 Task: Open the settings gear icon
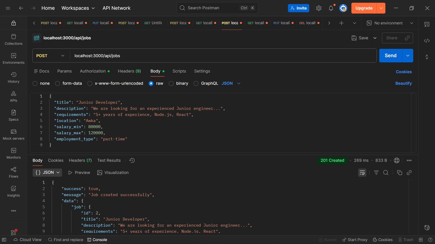coord(319,8)
